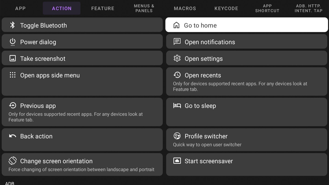Select the Go to sleep label

tap(200, 106)
